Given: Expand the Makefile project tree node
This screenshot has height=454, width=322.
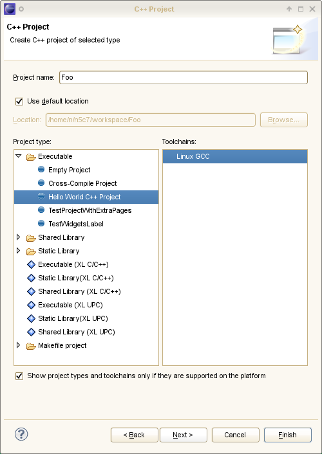Looking at the screenshot, I should [x=19, y=345].
